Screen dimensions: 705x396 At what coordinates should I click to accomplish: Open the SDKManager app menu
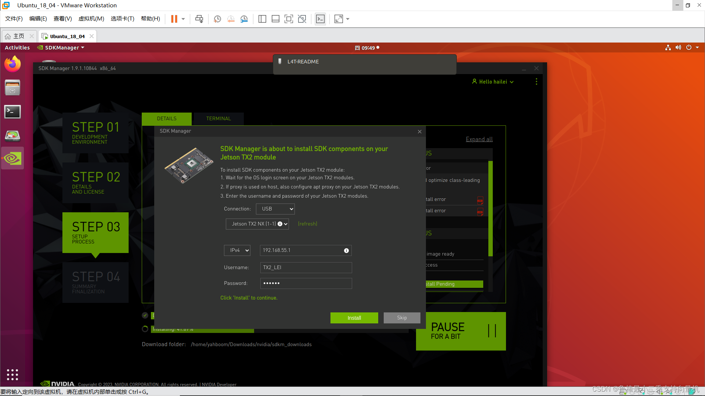click(61, 48)
